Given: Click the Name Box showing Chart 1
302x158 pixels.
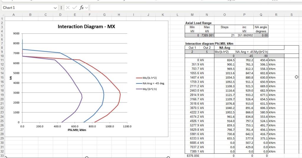Looking at the screenshot, I should [27, 8].
